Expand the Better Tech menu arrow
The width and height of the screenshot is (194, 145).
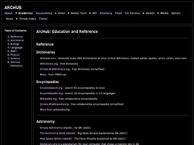[x=69, y=13]
